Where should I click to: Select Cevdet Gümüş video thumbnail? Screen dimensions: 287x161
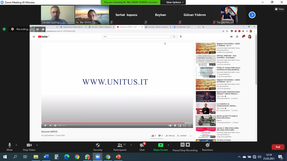pyautogui.click(x=58, y=15)
